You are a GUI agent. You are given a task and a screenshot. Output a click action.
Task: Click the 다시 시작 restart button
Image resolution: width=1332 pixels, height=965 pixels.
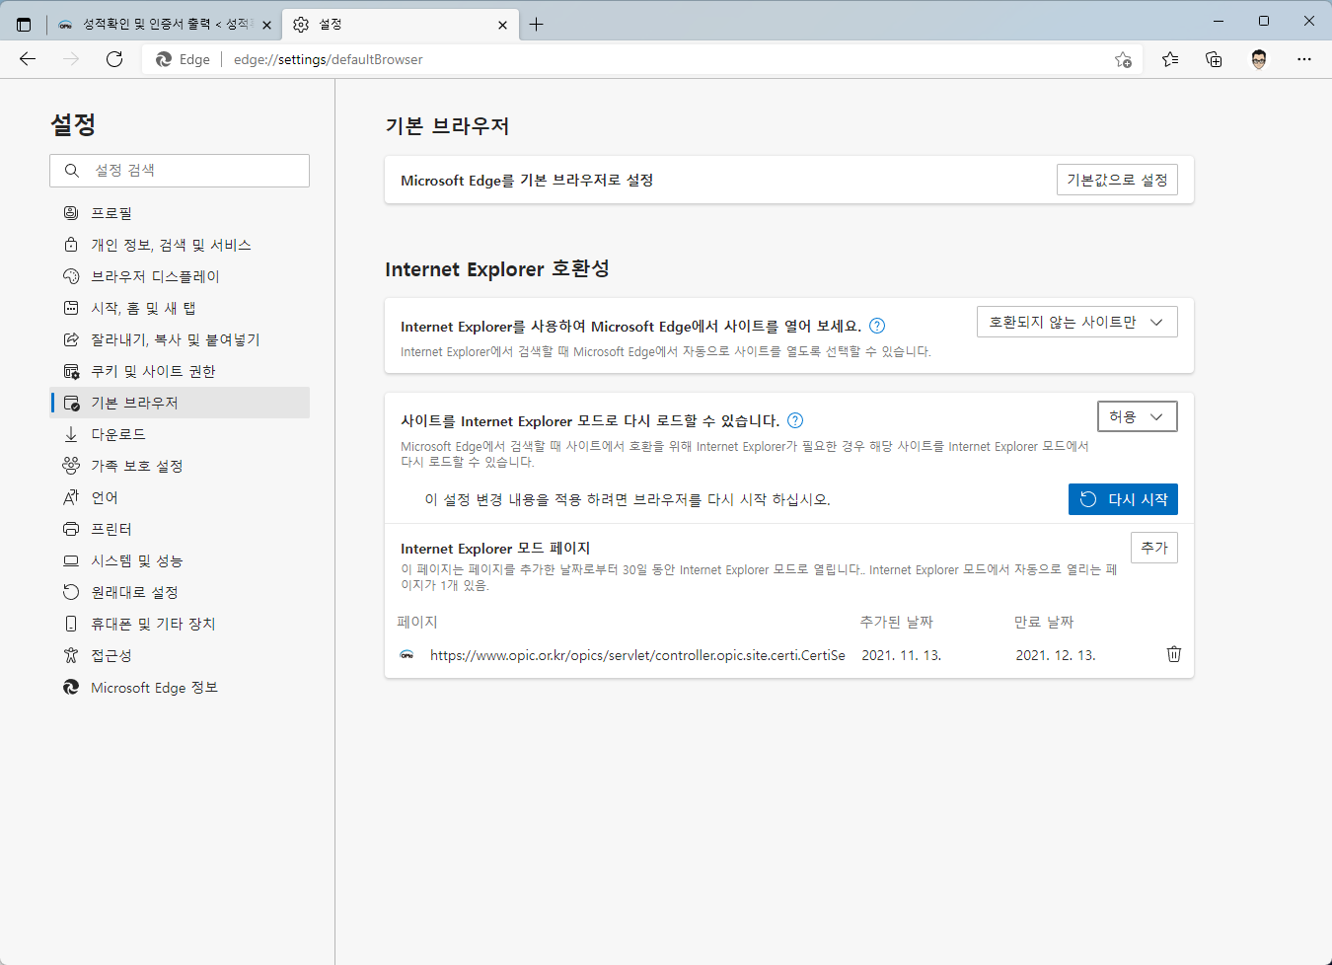[1123, 499]
